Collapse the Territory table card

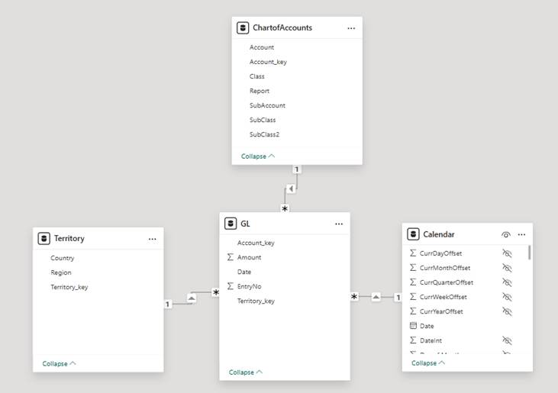[59, 364]
